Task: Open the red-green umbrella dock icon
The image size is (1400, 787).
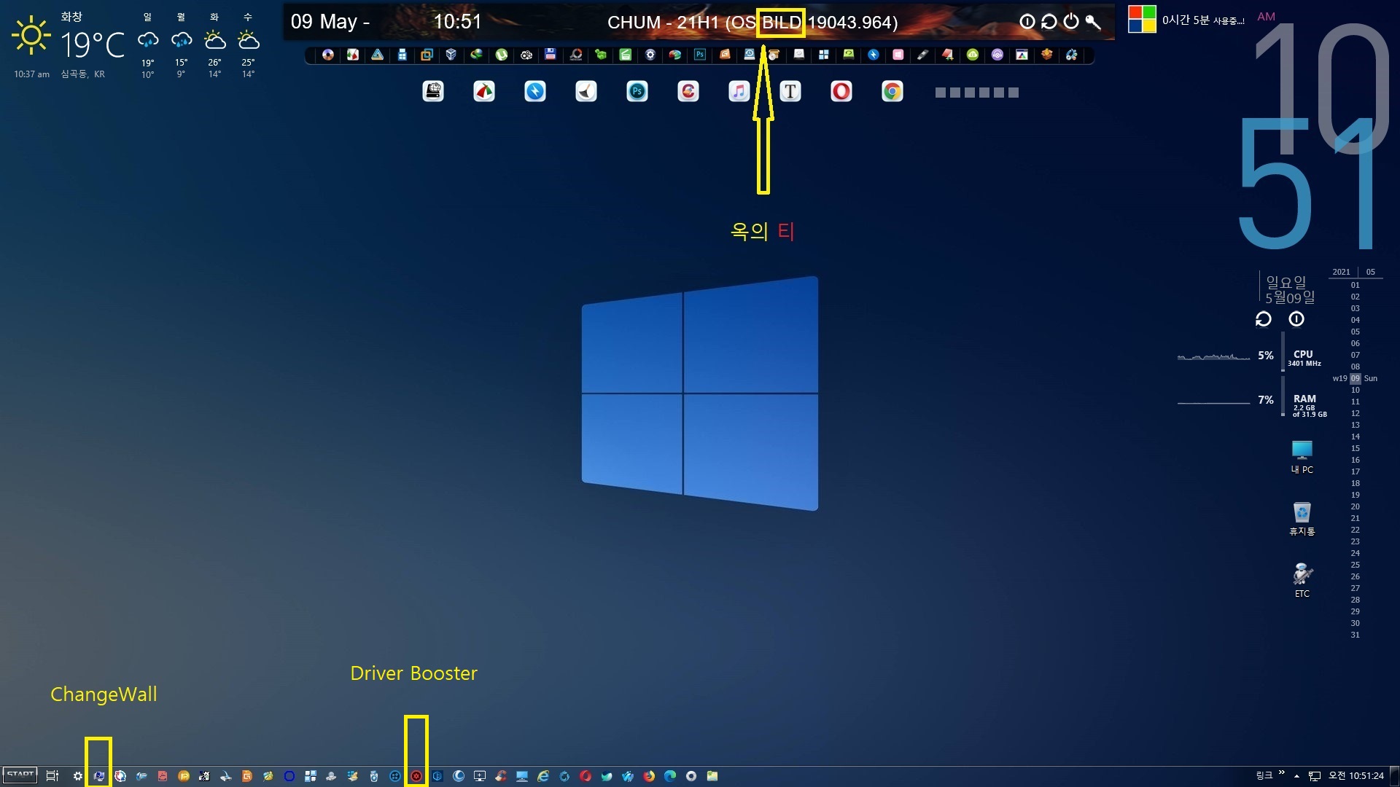Action: (x=484, y=92)
